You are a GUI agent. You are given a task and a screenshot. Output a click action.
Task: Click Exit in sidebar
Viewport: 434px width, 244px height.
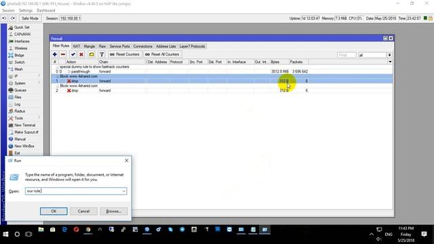[17, 153]
